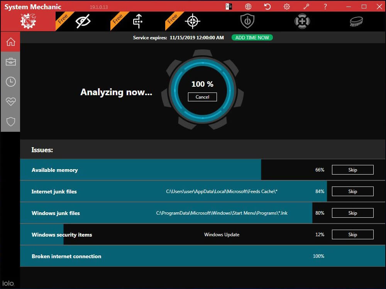Skip the Available memory scan
The width and height of the screenshot is (386, 289).
point(352,170)
